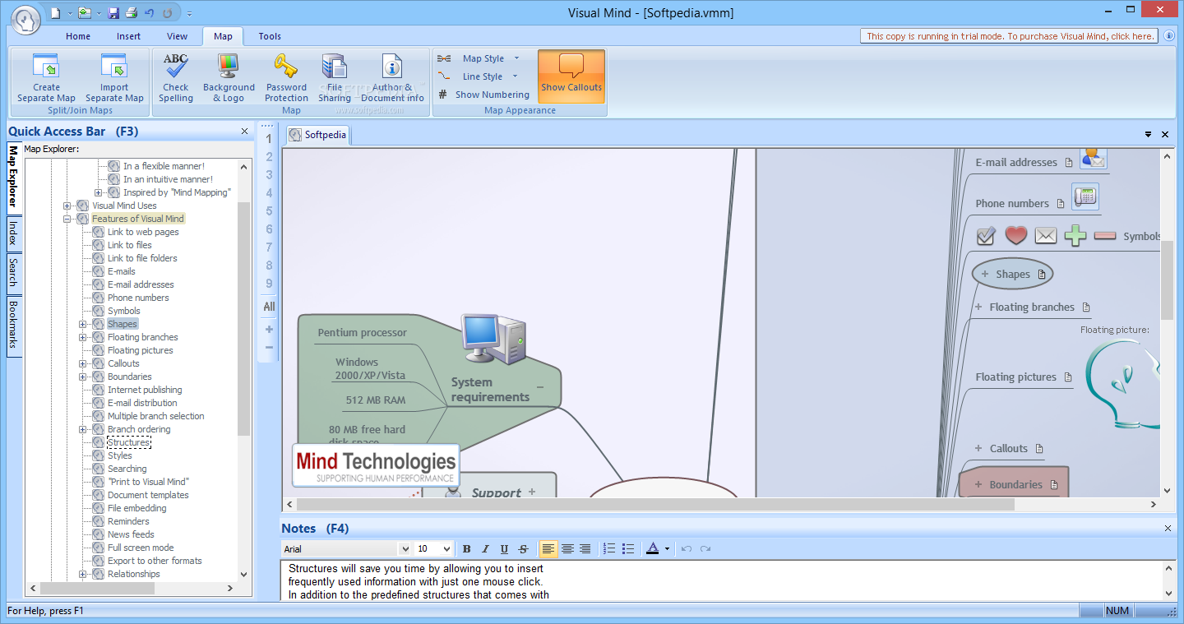Select the Reminders tree item
The width and height of the screenshot is (1184, 624).
coord(128,521)
